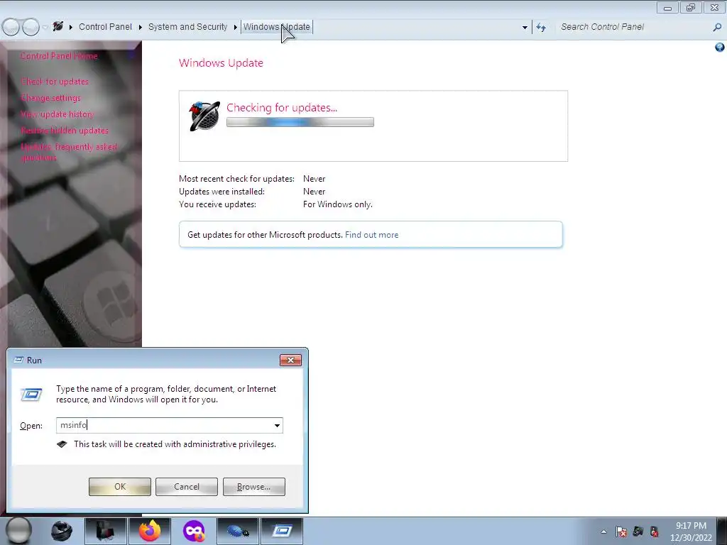Click the 'Checking for updates...' heading
727x545 pixels.
click(x=282, y=108)
